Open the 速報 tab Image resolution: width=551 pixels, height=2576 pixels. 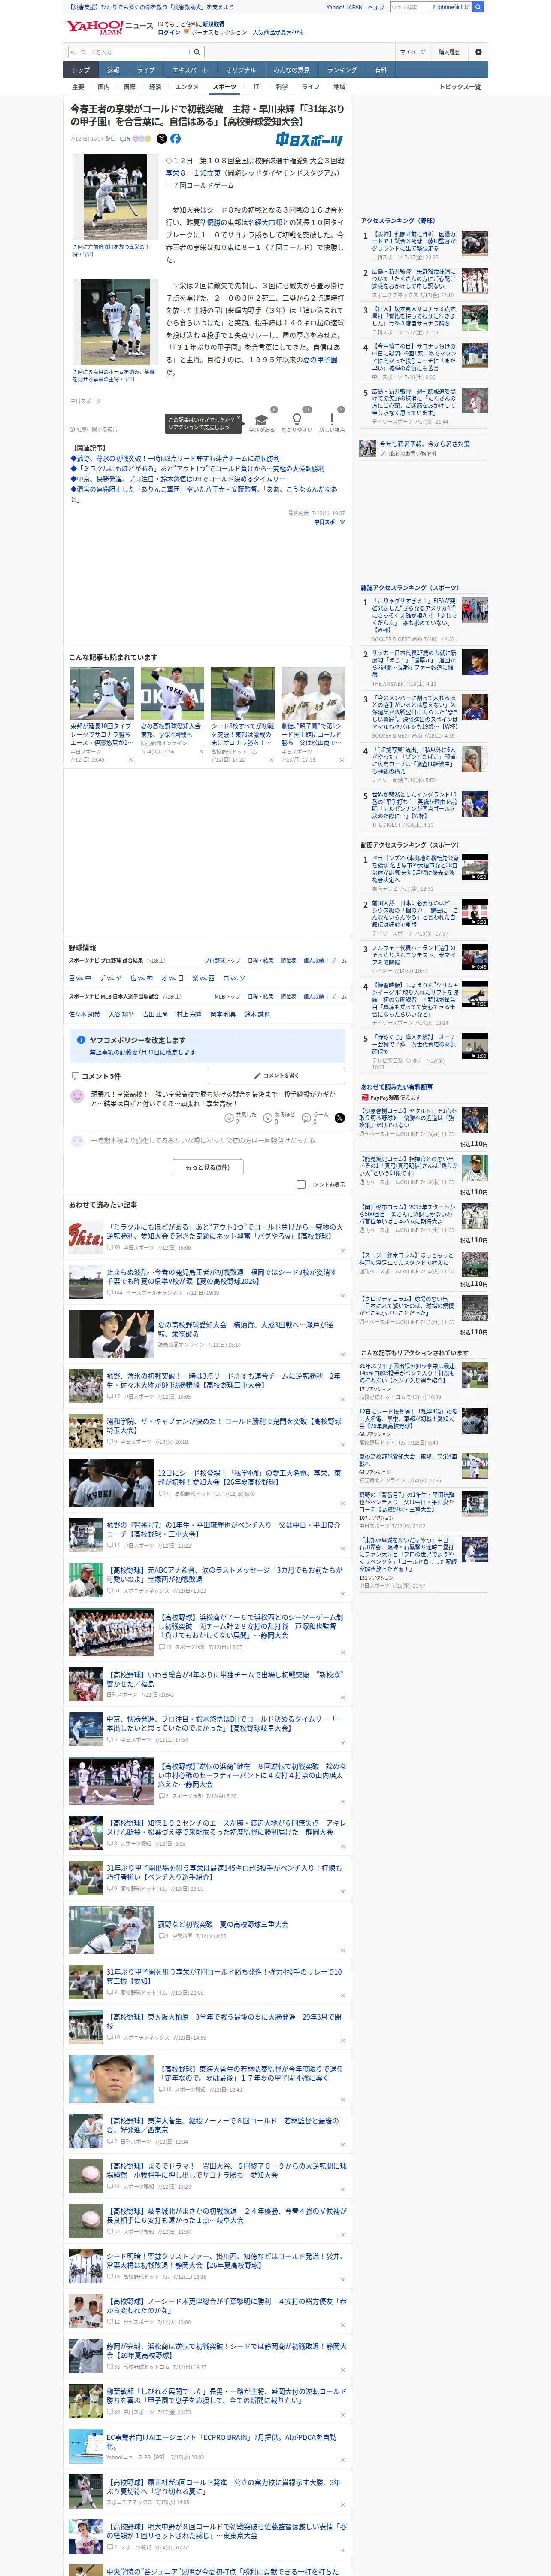tap(113, 70)
